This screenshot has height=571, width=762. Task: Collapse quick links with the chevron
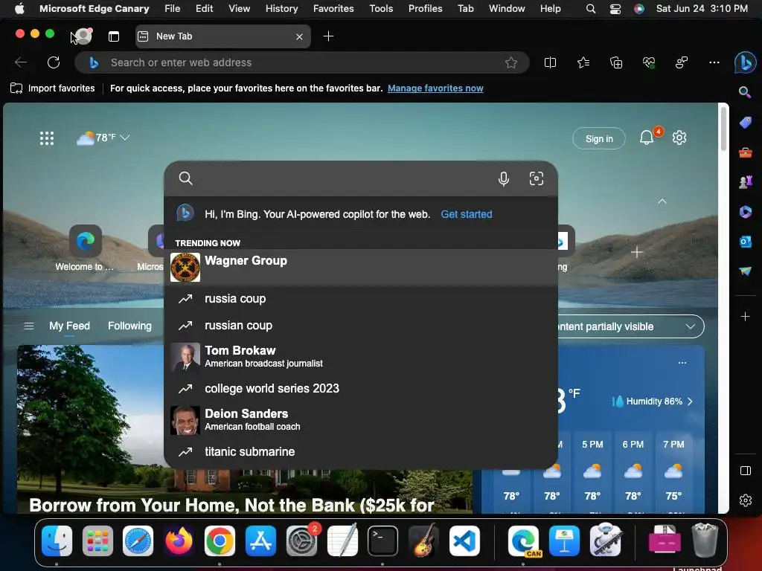coord(662,201)
